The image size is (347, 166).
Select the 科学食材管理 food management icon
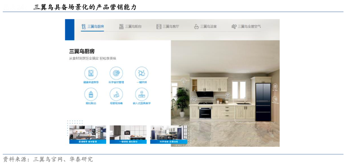pyautogui.click(x=116, y=73)
